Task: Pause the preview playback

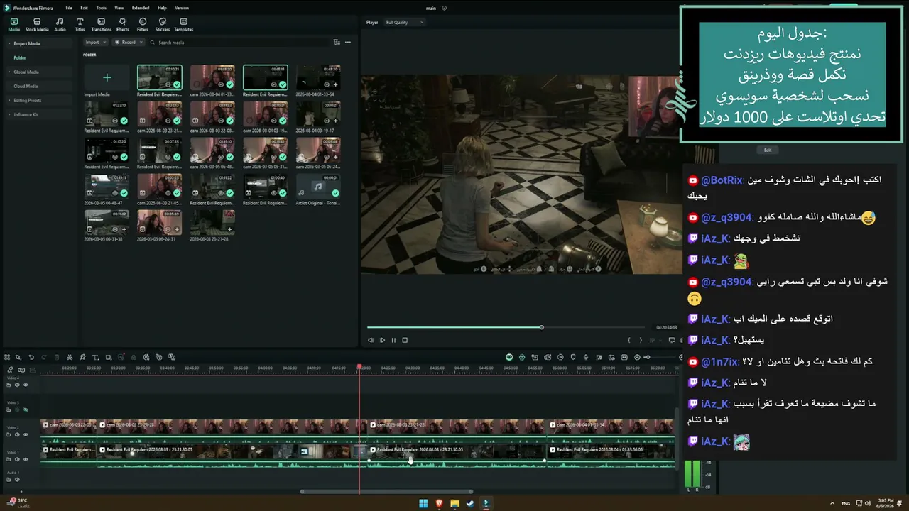Action: pos(393,340)
